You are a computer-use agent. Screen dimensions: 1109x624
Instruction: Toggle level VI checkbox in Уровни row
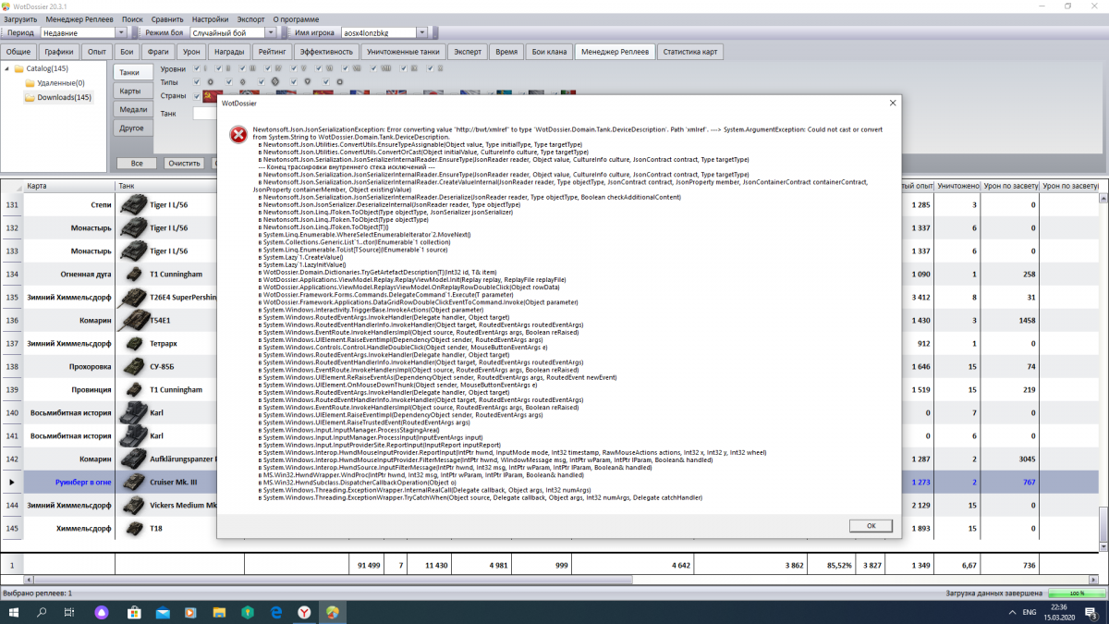319,68
